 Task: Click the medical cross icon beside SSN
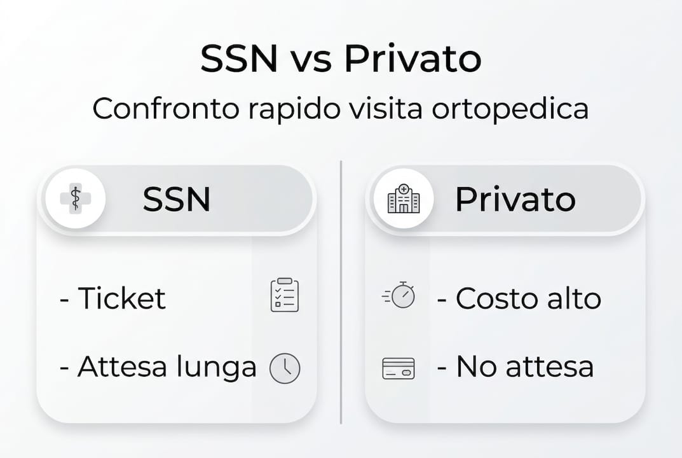76,198
